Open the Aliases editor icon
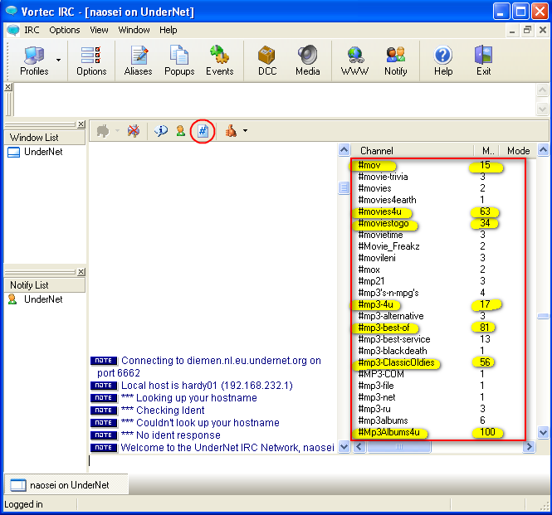 click(x=138, y=61)
